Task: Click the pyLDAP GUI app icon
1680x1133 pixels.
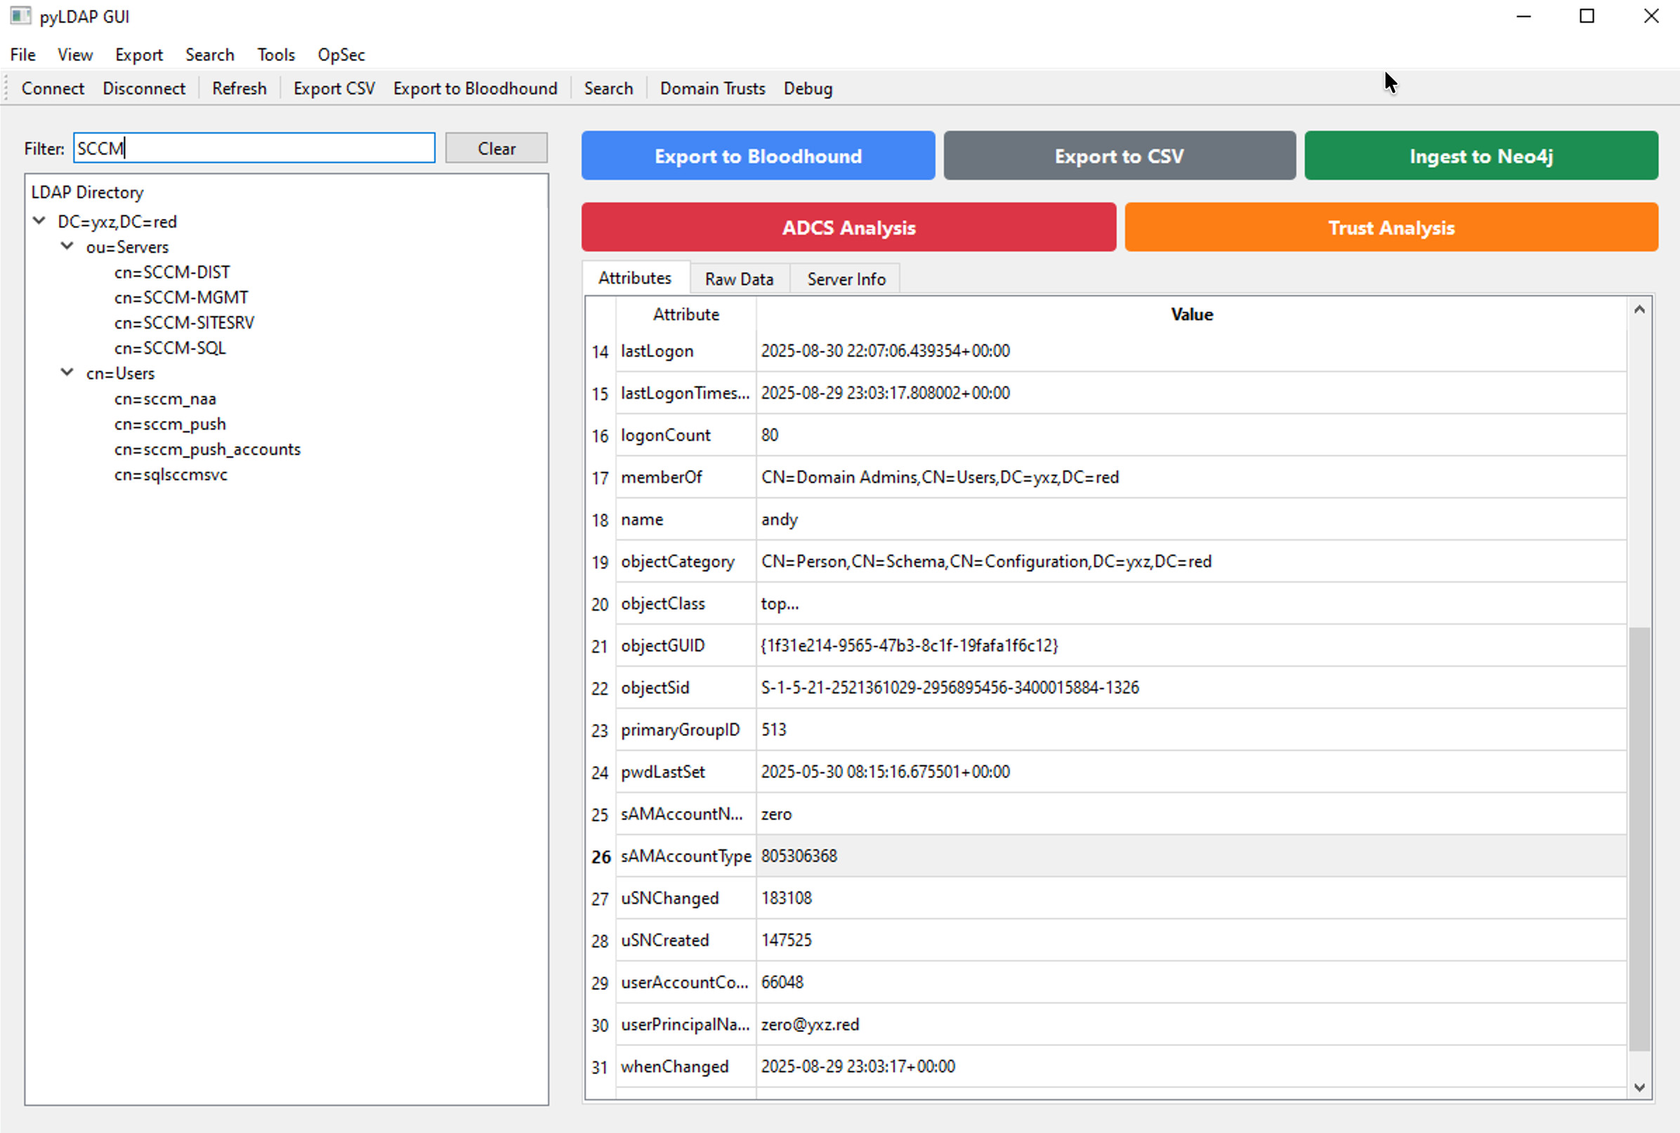Action: pos(20,16)
